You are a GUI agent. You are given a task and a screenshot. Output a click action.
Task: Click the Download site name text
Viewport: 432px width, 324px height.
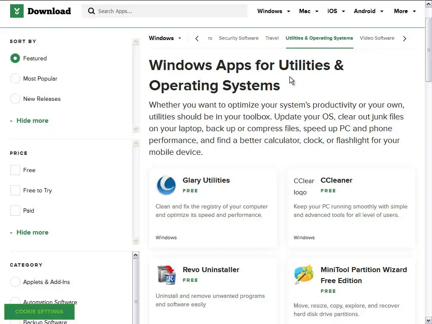tap(49, 11)
